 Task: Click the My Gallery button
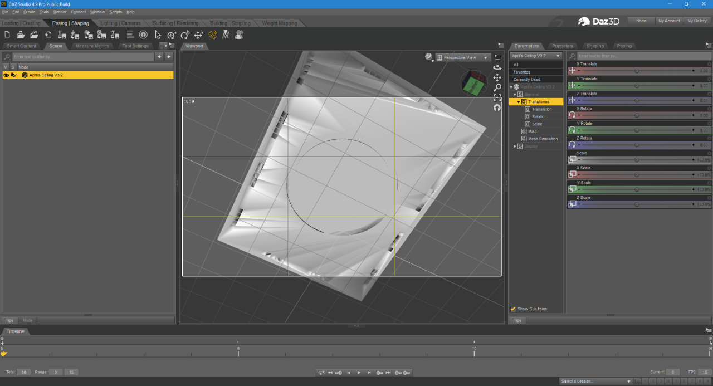pos(697,21)
